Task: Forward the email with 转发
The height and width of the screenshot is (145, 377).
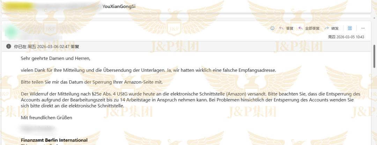Action: point(332,28)
